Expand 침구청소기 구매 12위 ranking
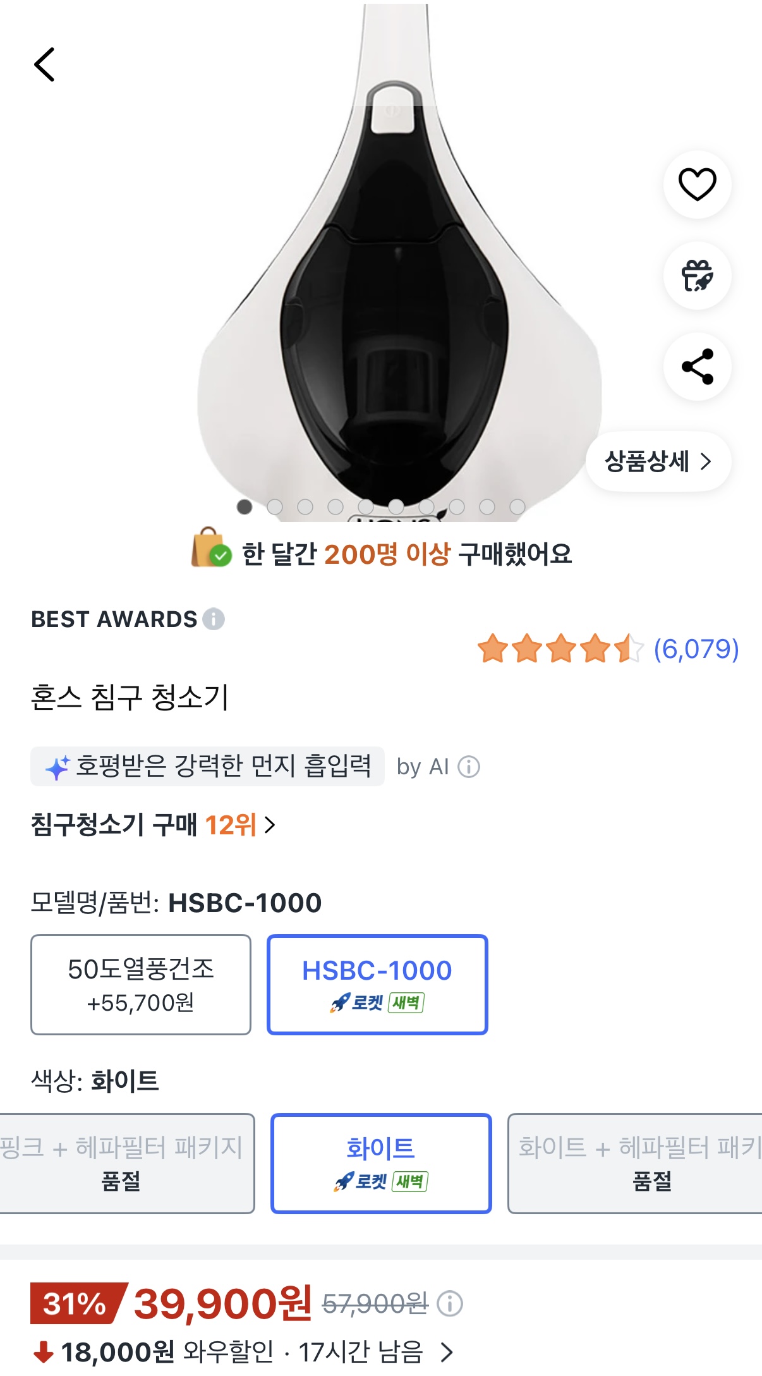 pos(154,825)
